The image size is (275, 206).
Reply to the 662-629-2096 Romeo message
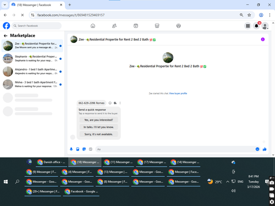(115, 103)
